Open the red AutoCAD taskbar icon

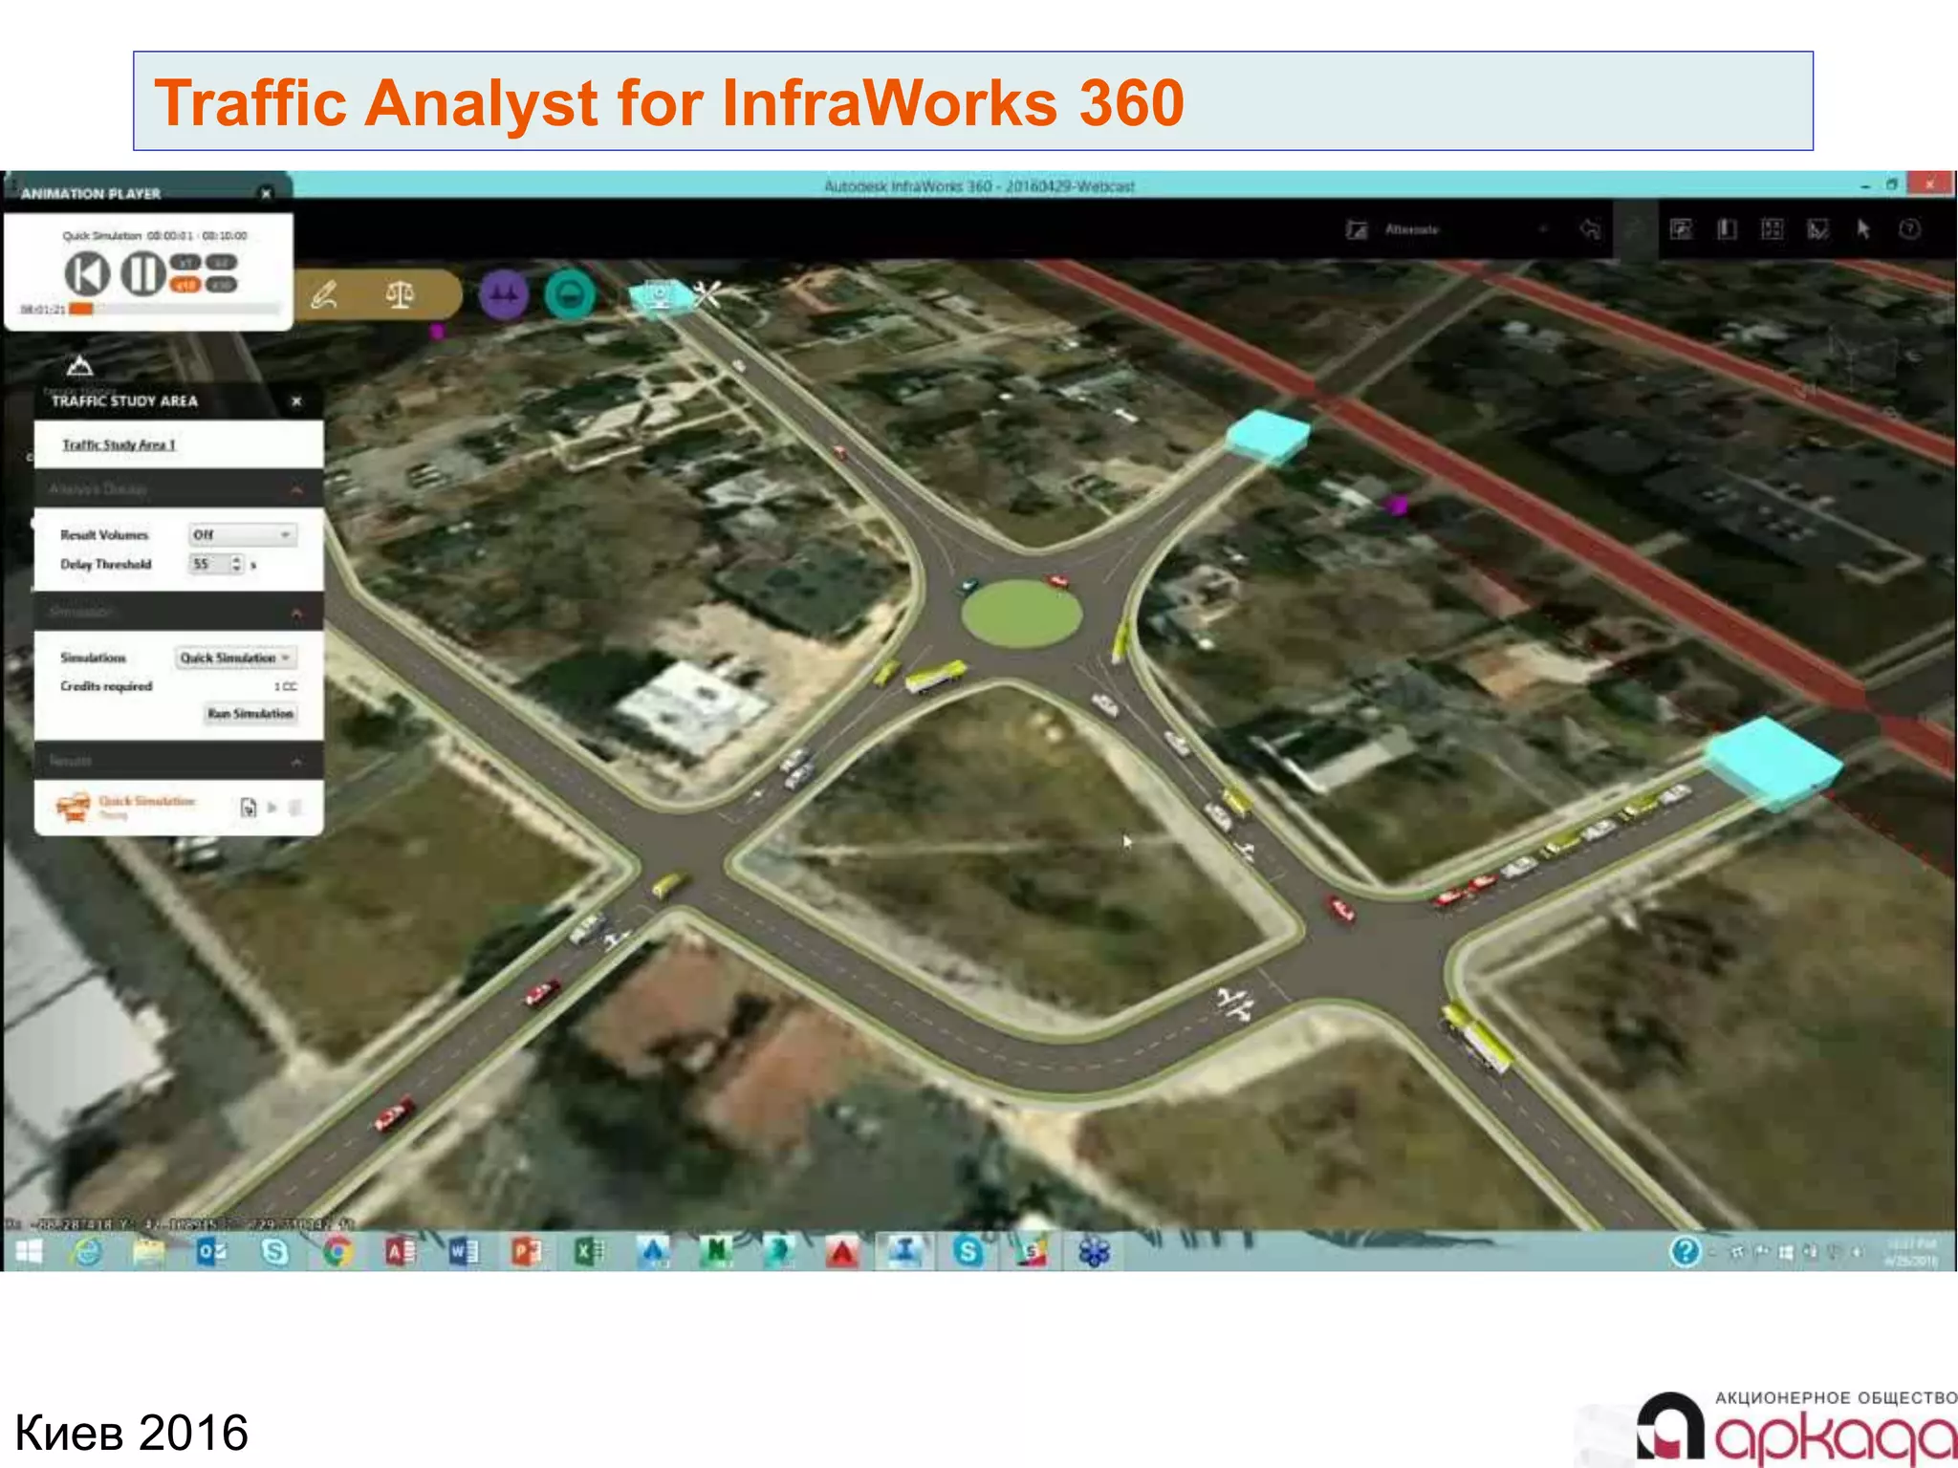pyautogui.click(x=842, y=1251)
